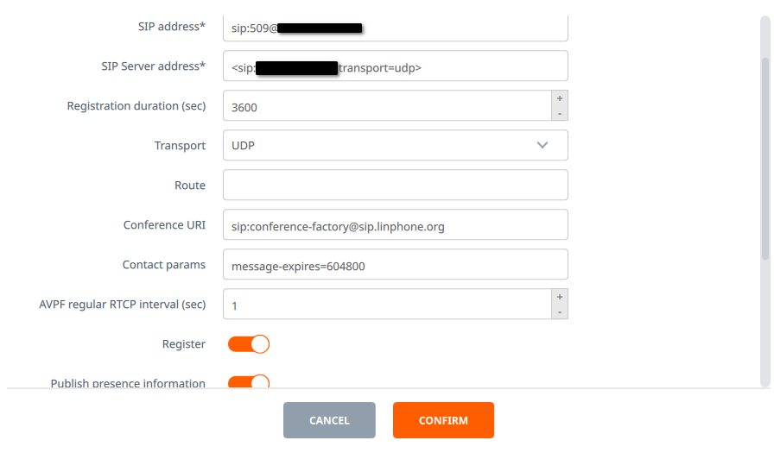Toggle Publish presence information switch
Viewport: 774px width, 453px height.
248,381
